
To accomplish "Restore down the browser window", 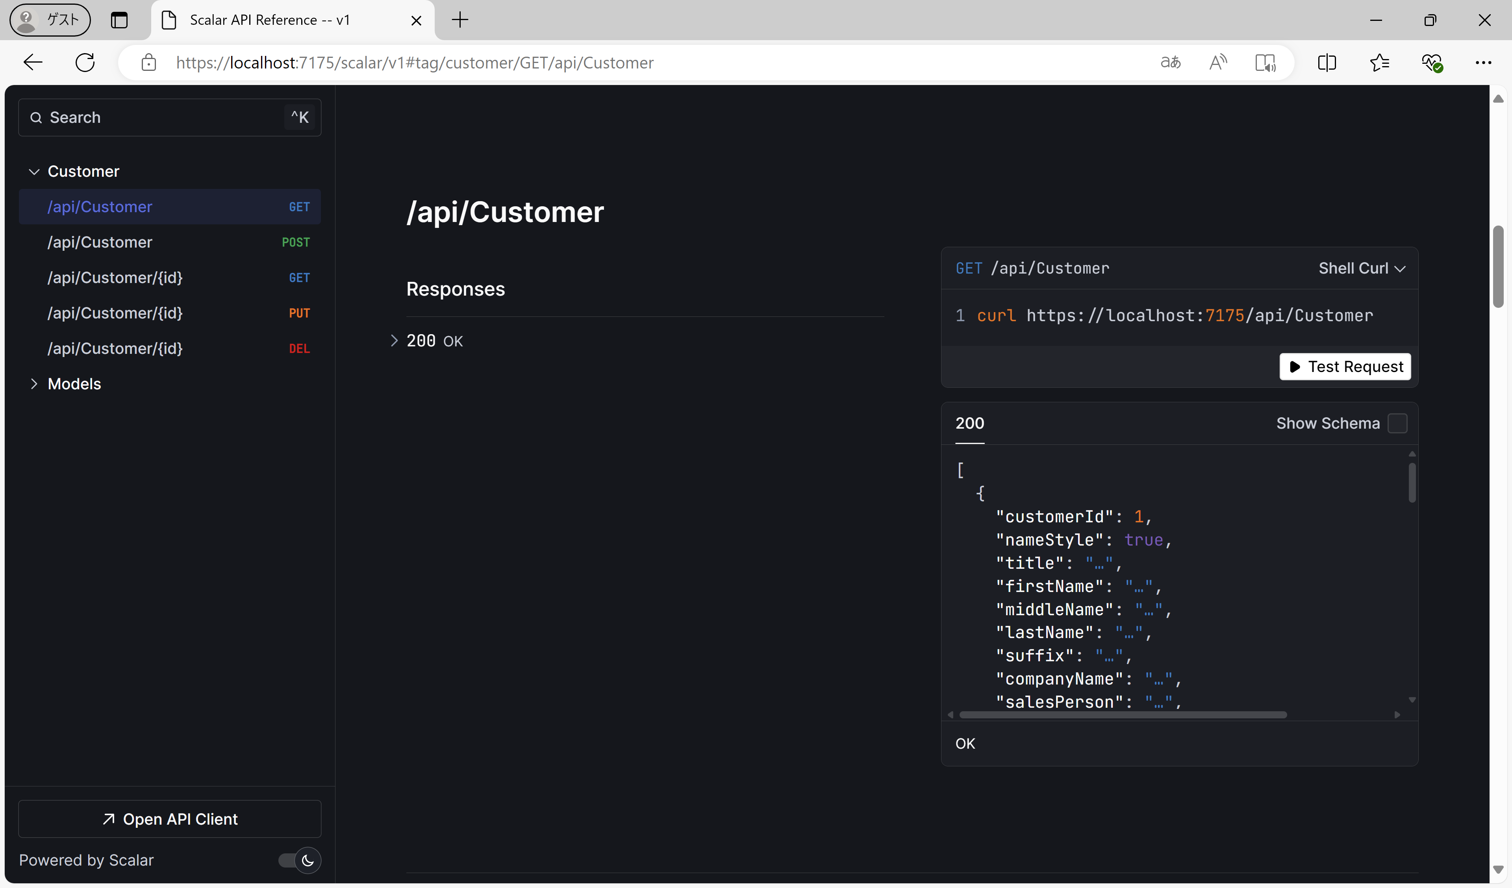I will coord(1430,20).
